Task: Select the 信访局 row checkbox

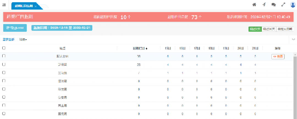Action: coord(4,81)
